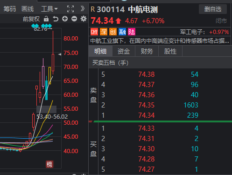Click the 深 exchange tag

[x=104, y=32]
